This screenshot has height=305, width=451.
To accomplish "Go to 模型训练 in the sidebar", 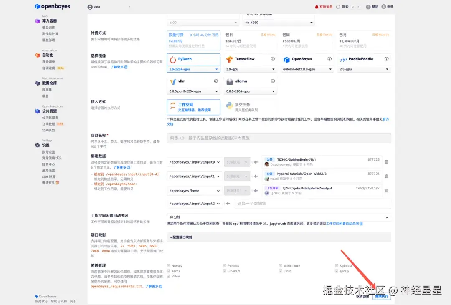I will [48, 28].
